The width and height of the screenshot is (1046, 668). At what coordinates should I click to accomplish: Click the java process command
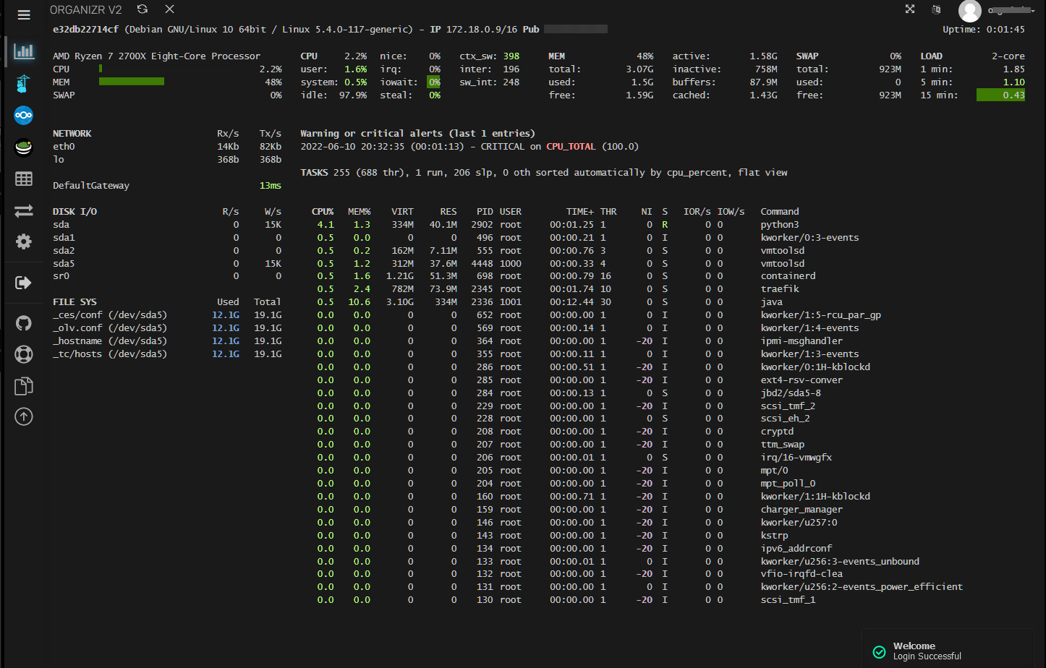coord(771,302)
